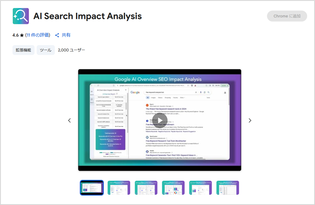
Task: Select the third screenshot thumbnail
Action: pos(146,188)
